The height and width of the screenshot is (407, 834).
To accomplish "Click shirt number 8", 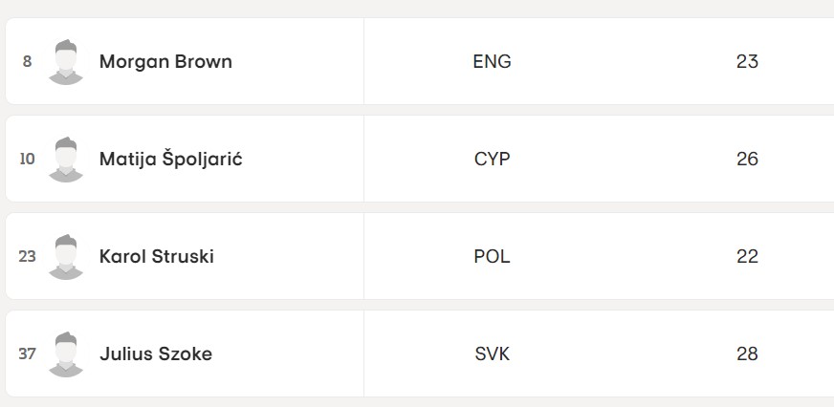I will pos(27,62).
